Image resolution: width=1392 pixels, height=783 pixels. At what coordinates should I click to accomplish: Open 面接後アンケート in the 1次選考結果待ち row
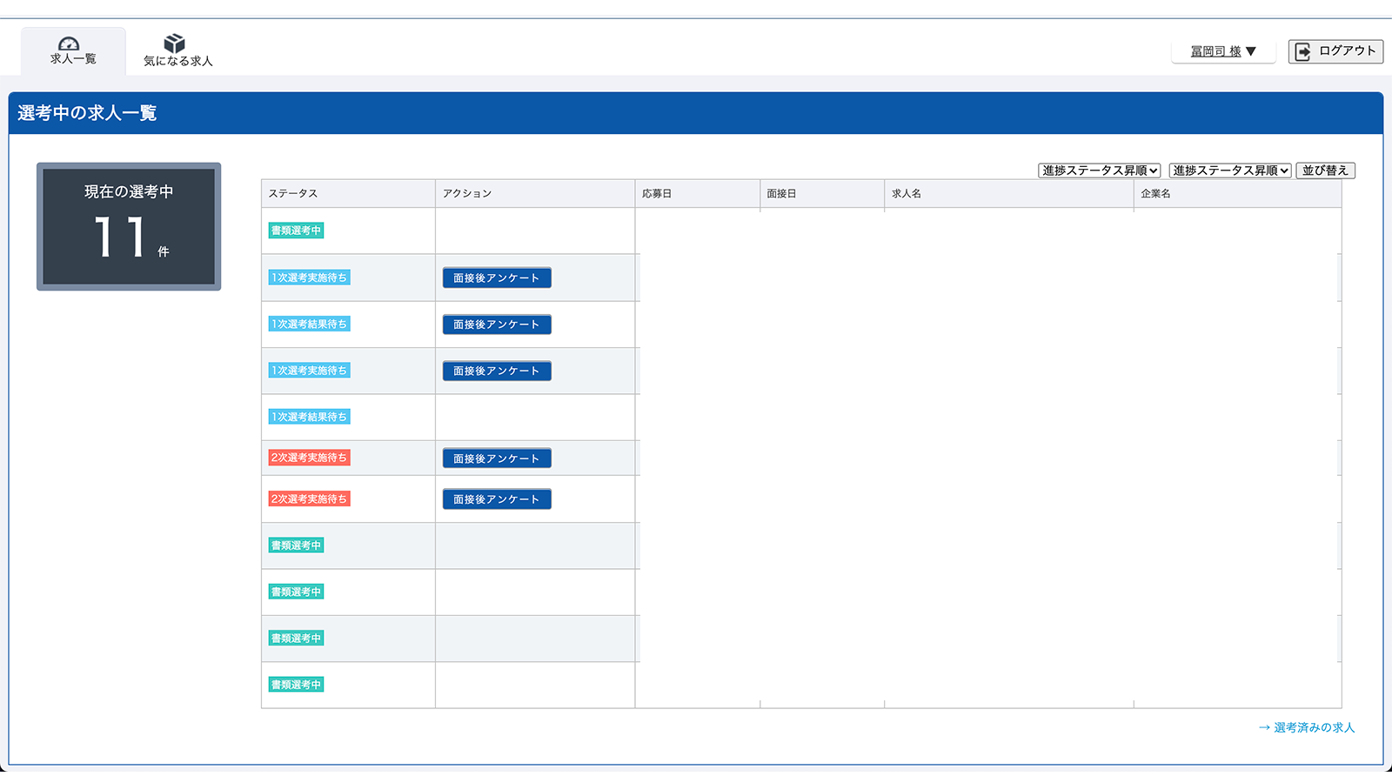coord(497,325)
